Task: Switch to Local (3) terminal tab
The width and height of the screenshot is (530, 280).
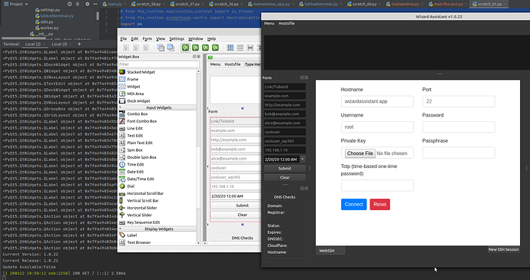Action: coord(59,44)
